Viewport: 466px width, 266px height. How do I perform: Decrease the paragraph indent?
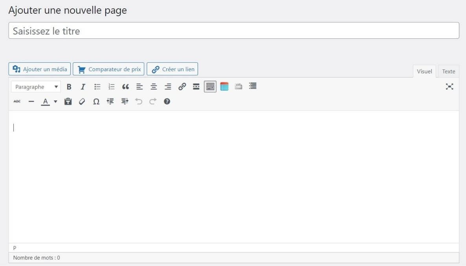coord(110,102)
